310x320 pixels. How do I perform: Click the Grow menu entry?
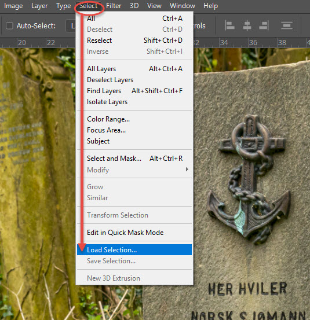tap(134, 187)
